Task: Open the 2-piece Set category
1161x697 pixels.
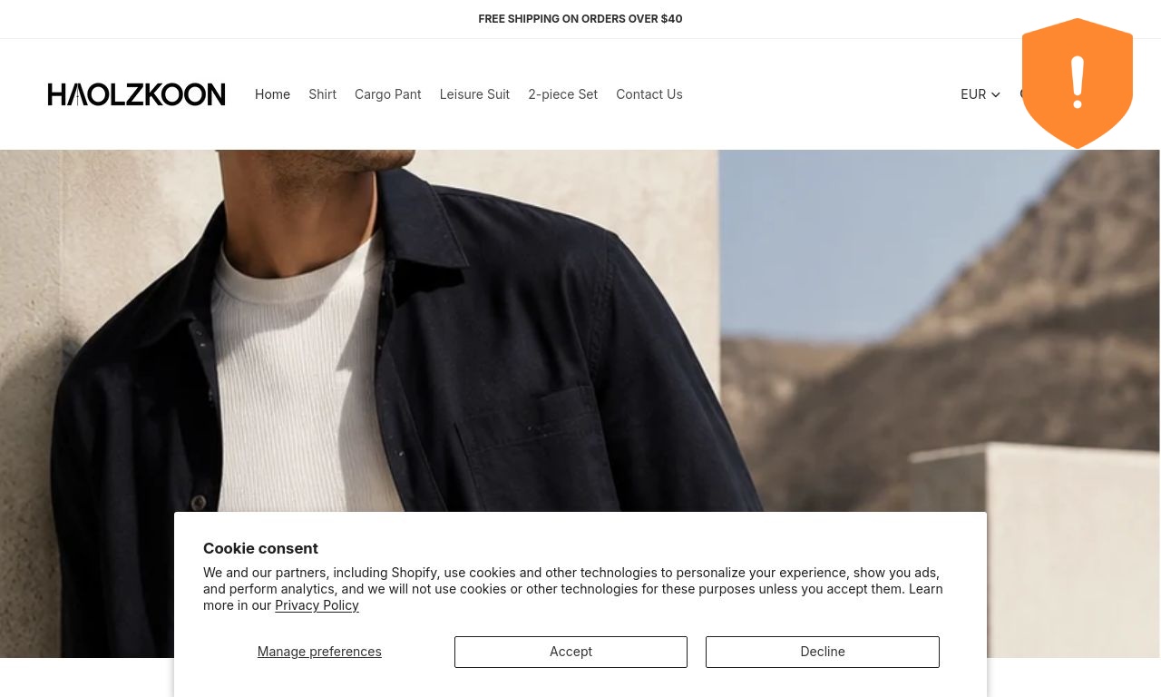Action: (562, 94)
